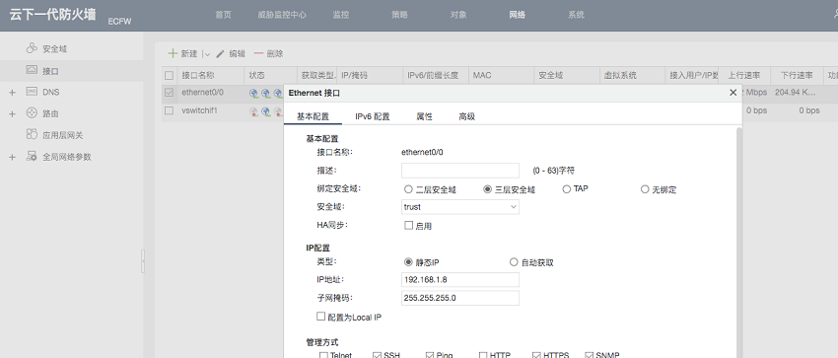
Task: Open the 安全域 trust dropdown
Action: 460,207
